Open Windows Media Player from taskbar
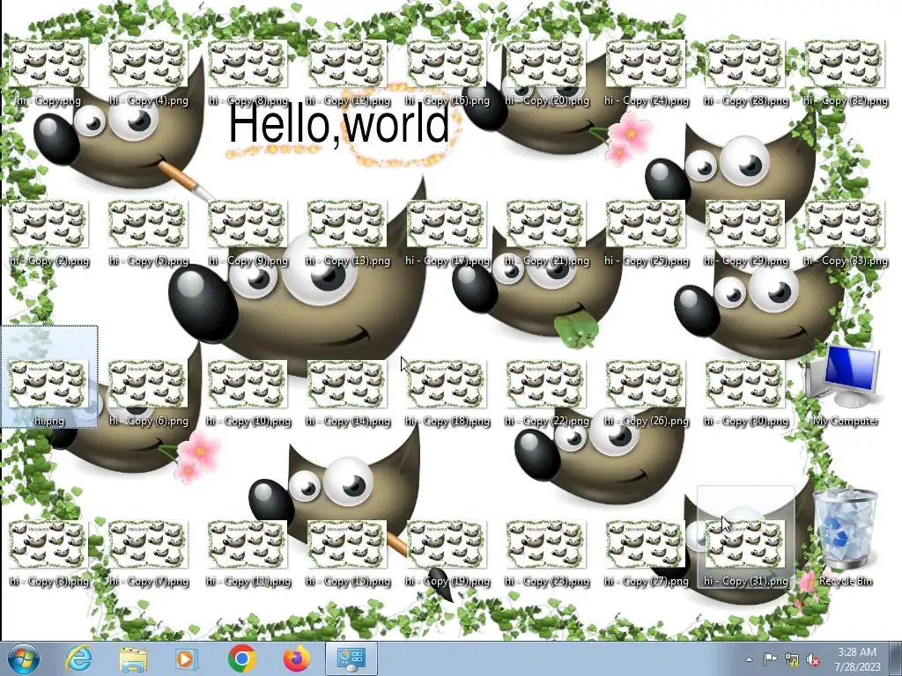 coord(187,658)
